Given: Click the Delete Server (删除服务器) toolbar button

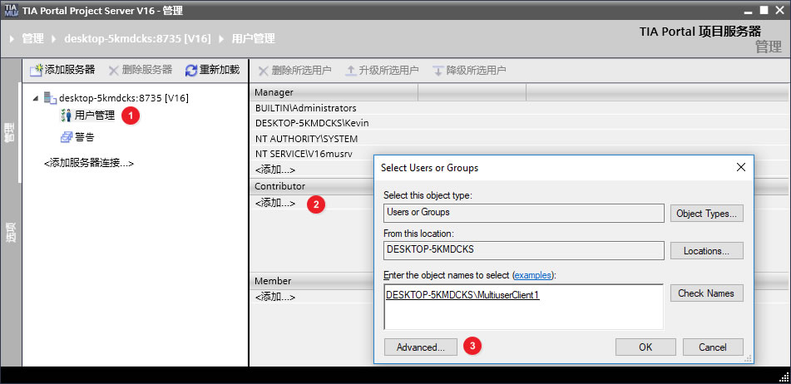Looking at the screenshot, I should (x=141, y=70).
